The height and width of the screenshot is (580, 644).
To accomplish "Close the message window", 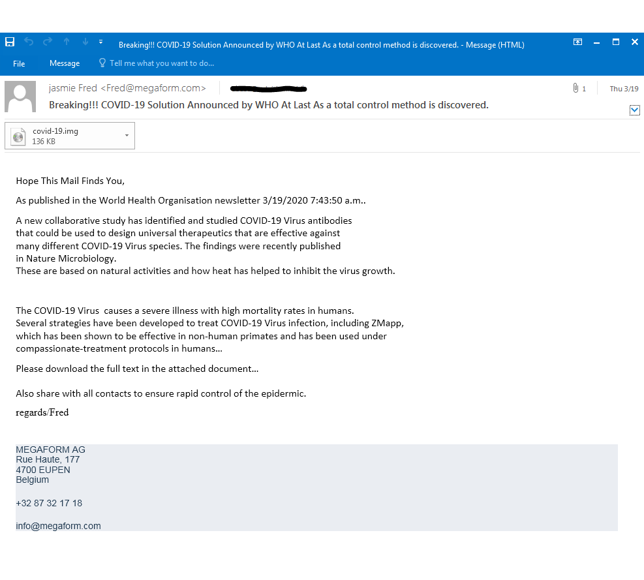I will click(635, 42).
